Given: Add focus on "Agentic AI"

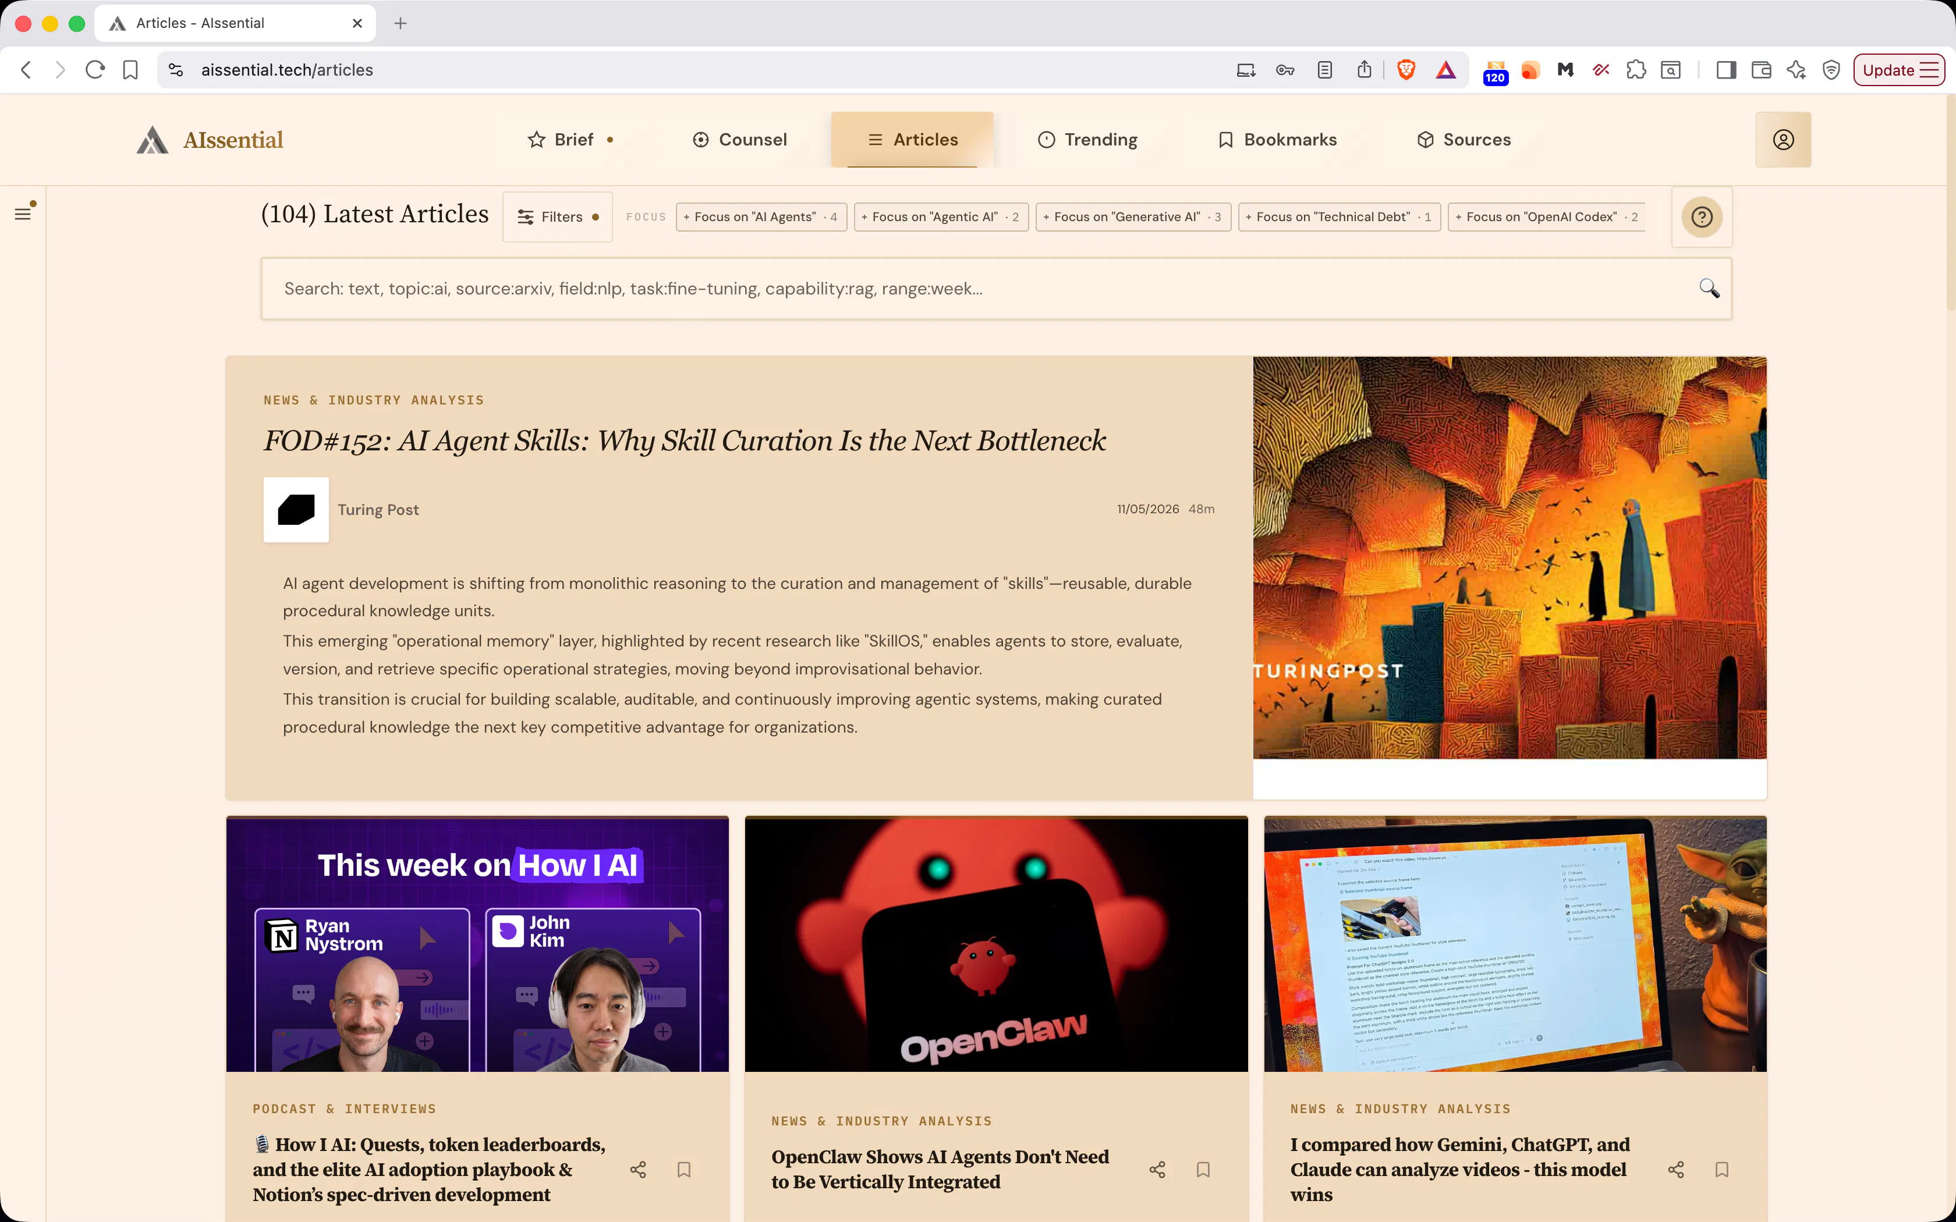Looking at the screenshot, I should [x=941, y=216].
